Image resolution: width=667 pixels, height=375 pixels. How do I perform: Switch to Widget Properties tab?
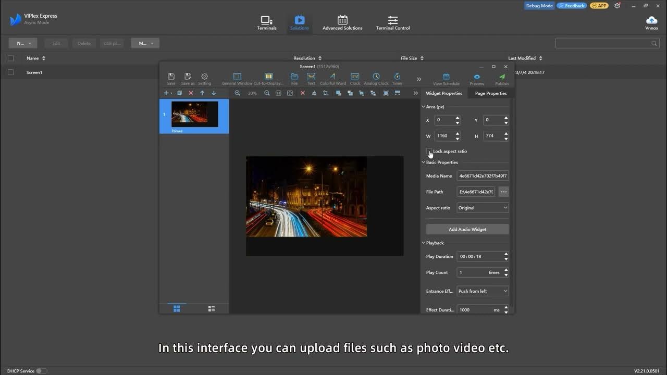(x=444, y=93)
